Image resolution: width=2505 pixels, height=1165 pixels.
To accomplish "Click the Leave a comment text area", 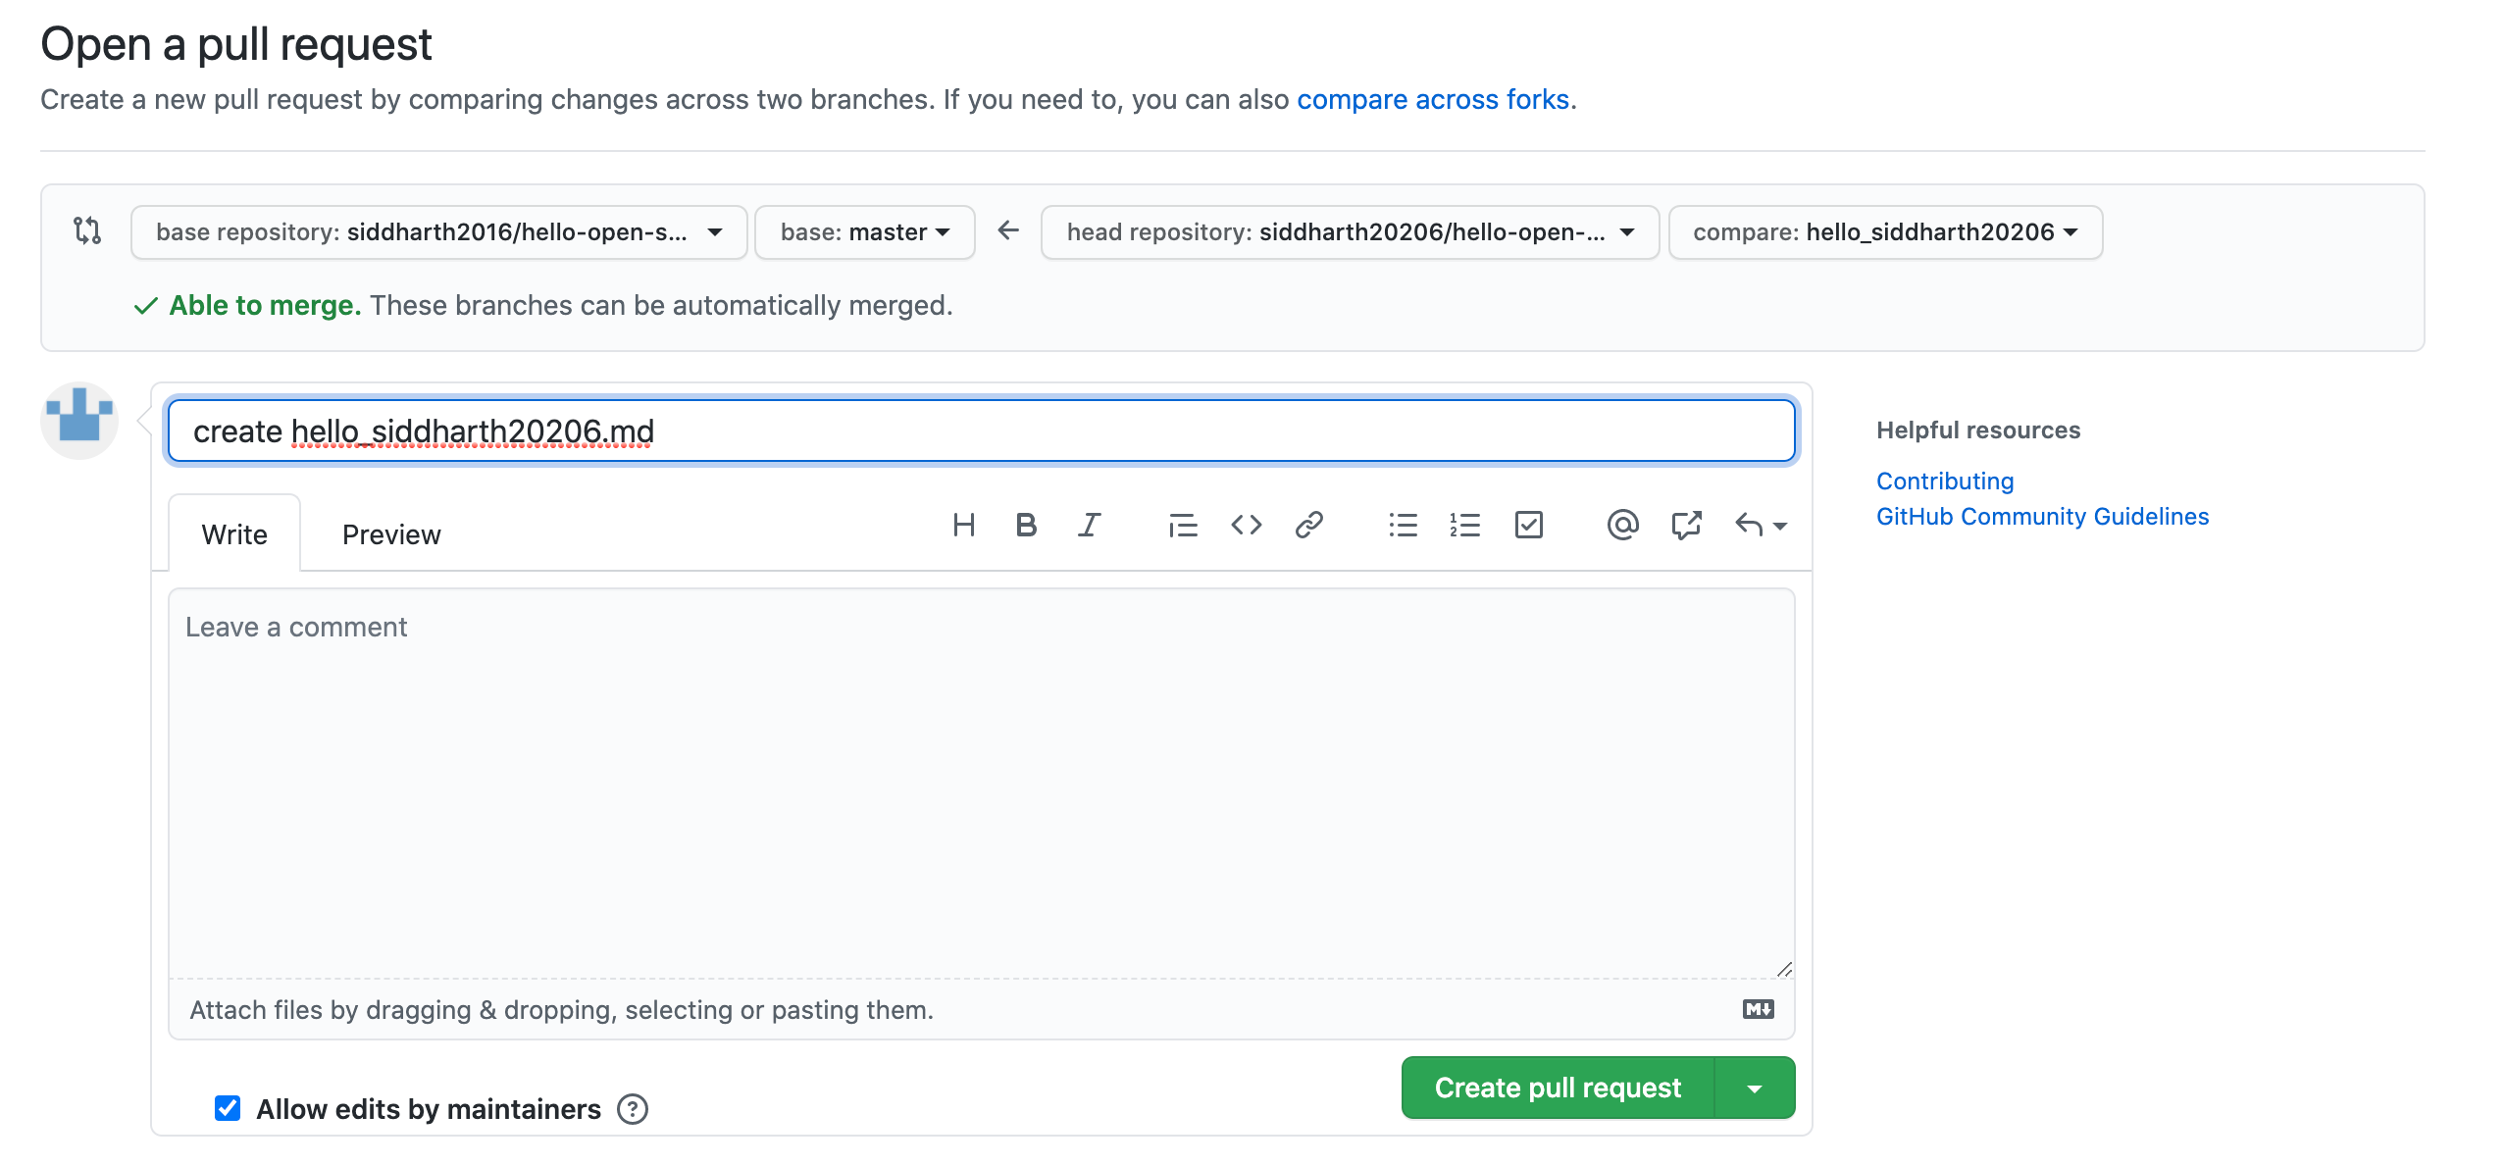I will click(981, 783).
